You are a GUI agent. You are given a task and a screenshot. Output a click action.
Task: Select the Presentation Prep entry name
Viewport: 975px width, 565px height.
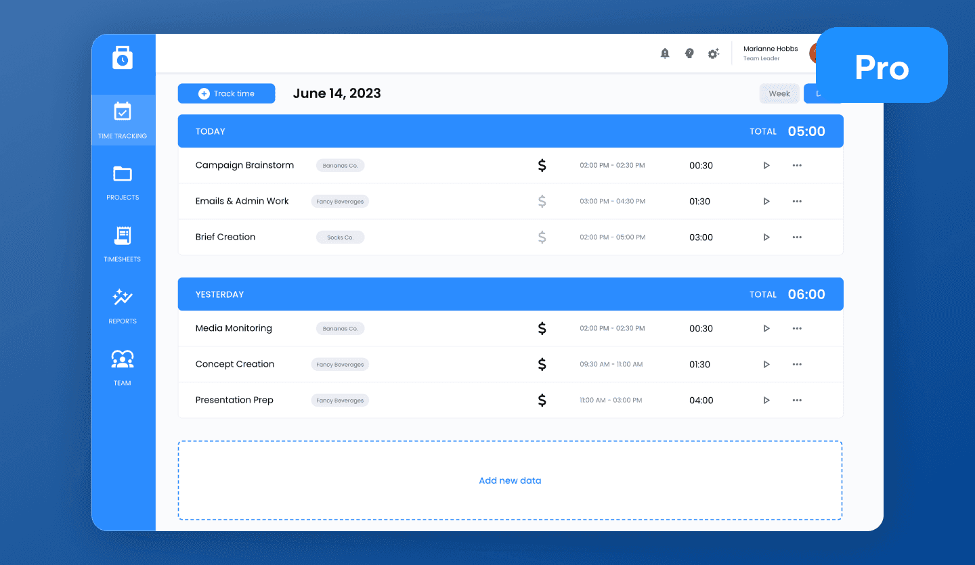point(234,400)
